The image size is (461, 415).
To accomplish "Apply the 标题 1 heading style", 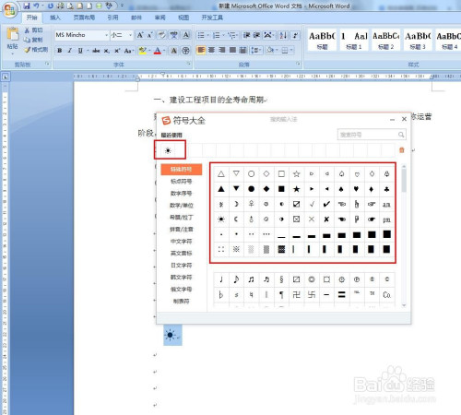I will pyautogui.click(x=353, y=41).
